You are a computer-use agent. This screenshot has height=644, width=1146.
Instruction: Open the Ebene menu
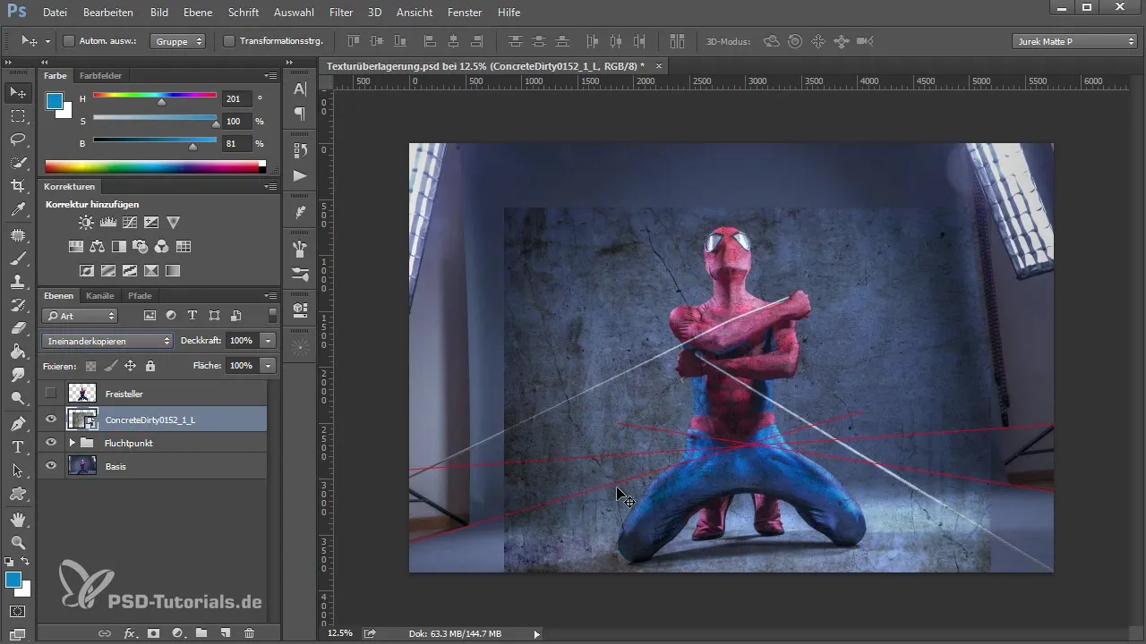pos(198,13)
